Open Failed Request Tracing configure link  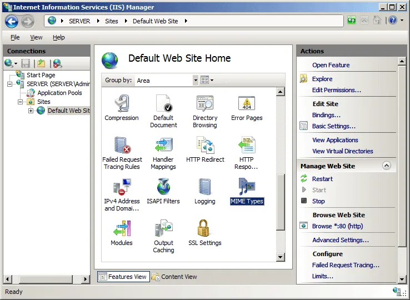(x=346, y=265)
